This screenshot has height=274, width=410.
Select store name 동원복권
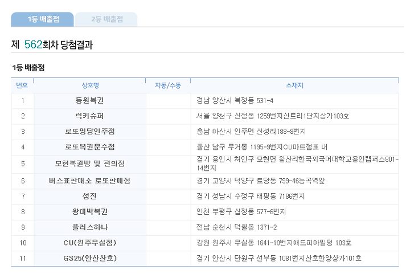point(90,101)
